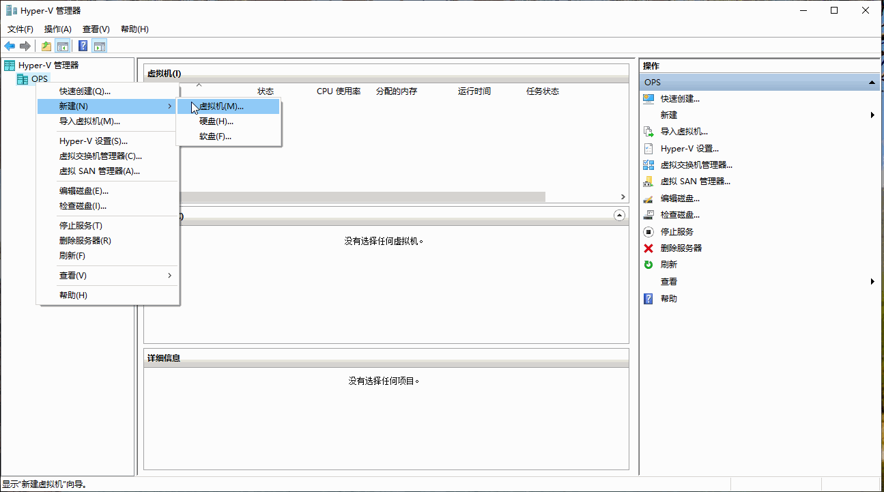The width and height of the screenshot is (884, 492).
Task: Click the folder Up-one-level toolbar icon
Action: 46,46
